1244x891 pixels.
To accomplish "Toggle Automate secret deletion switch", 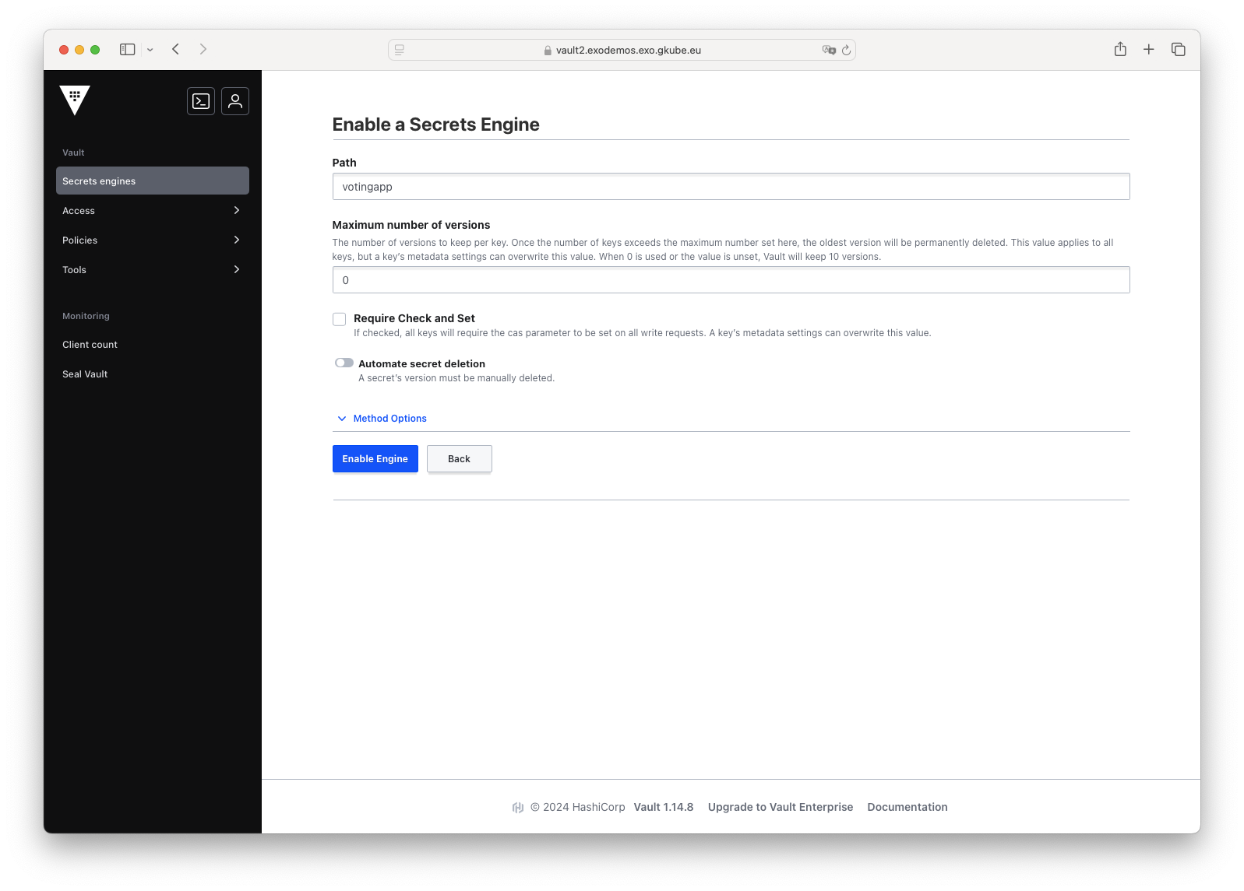I will 344,363.
